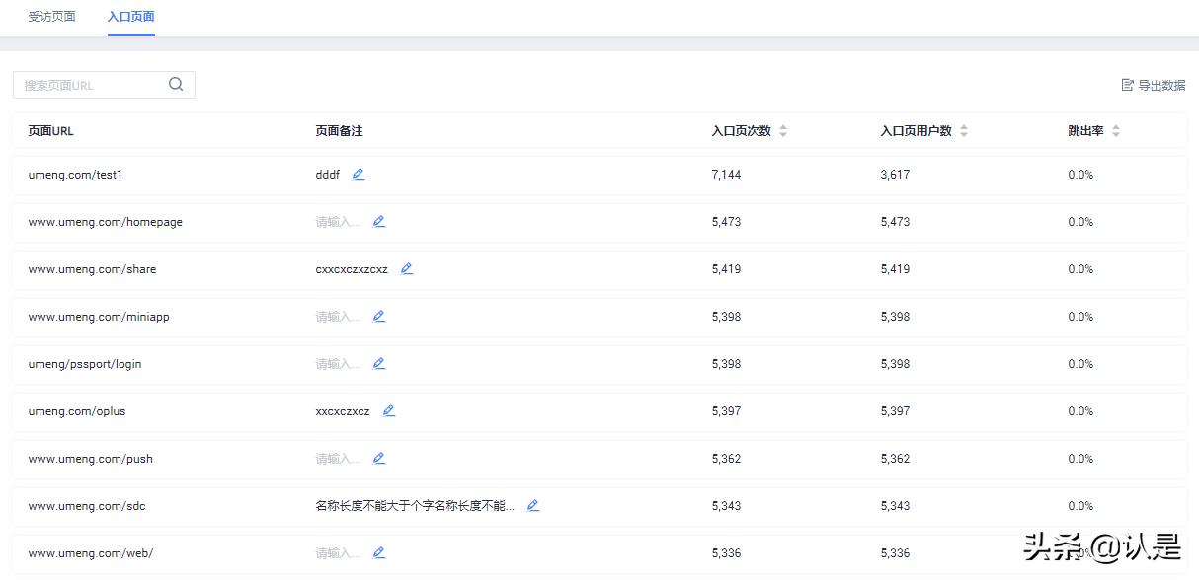Viewport: 1199px width, 580px height.
Task: Click the export icon beside 导出数据
Action: (1125, 85)
